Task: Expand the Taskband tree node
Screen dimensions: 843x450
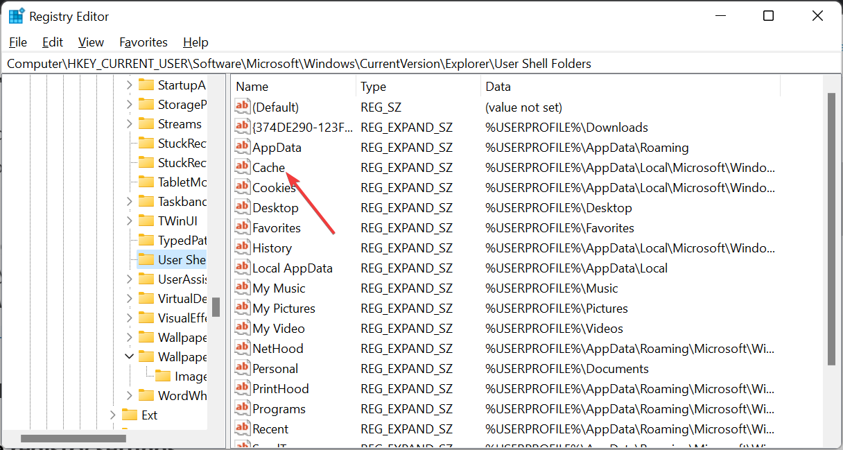Action: [x=129, y=201]
